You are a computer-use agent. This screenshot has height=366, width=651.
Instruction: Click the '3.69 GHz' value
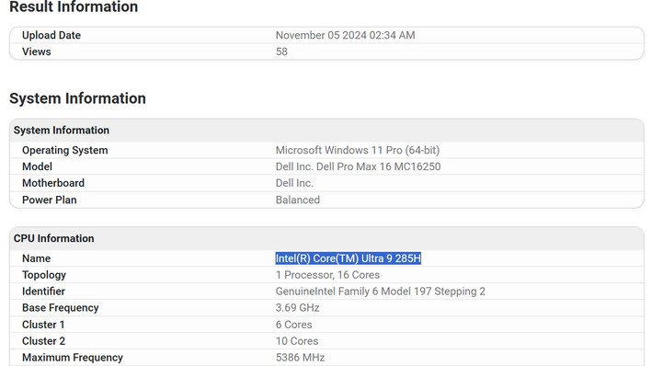(x=297, y=308)
